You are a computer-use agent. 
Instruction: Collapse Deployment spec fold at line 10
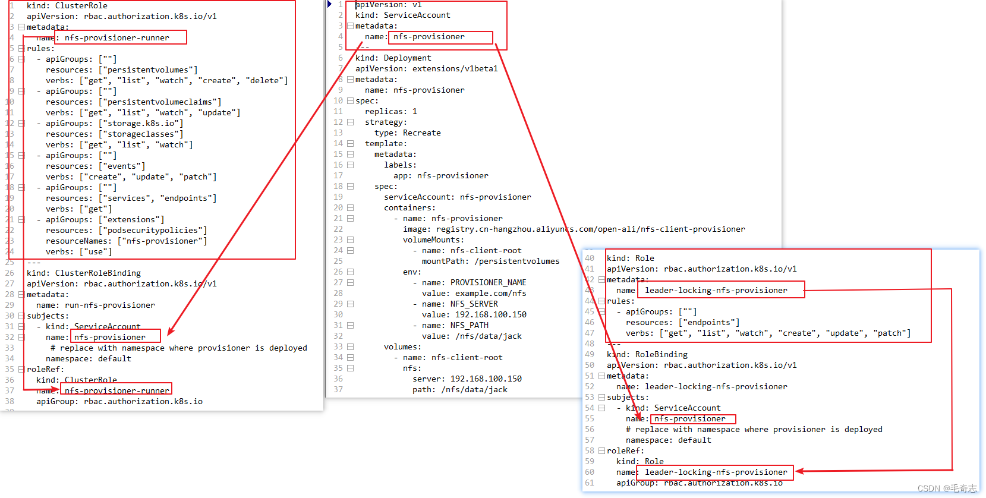(350, 100)
